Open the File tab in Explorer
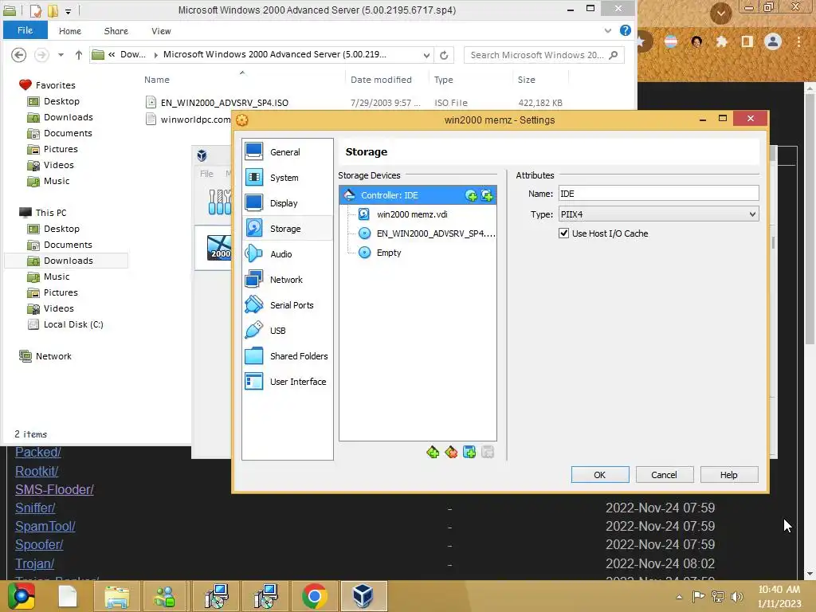Screen dimensions: 816x612 tap(25, 30)
